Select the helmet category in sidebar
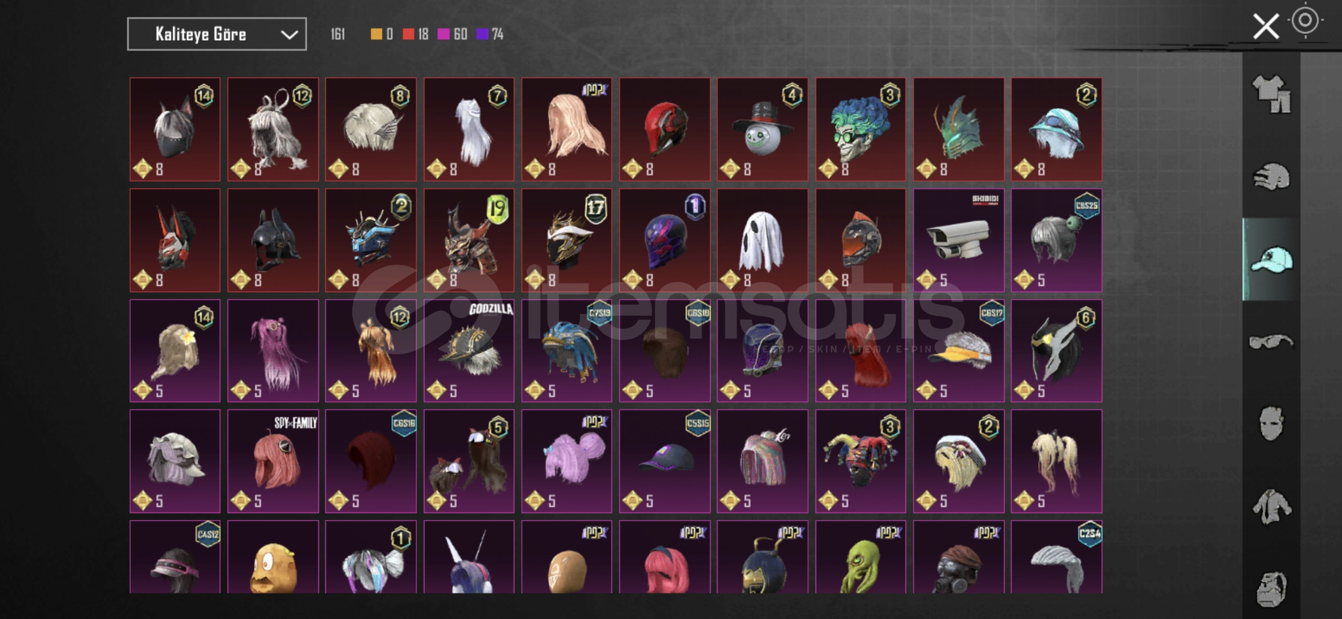This screenshot has width=1342, height=619. [x=1271, y=177]
